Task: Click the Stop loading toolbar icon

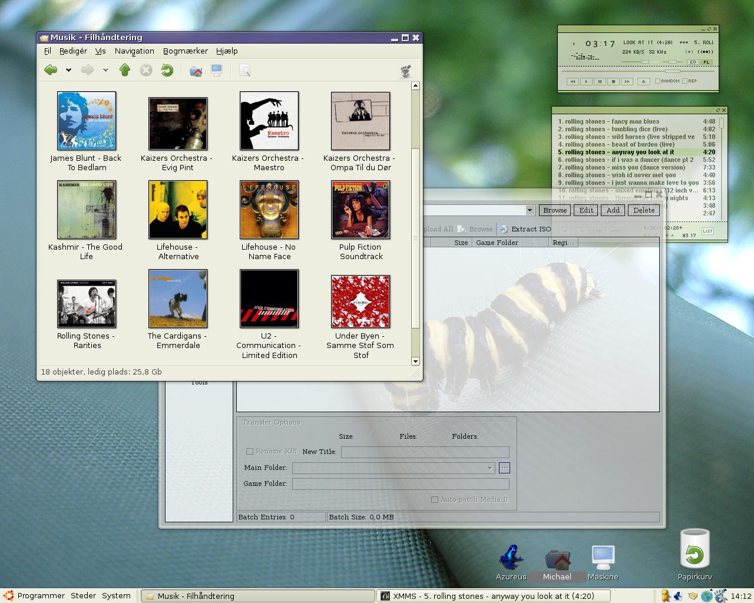Action: [x=146, y=70]
